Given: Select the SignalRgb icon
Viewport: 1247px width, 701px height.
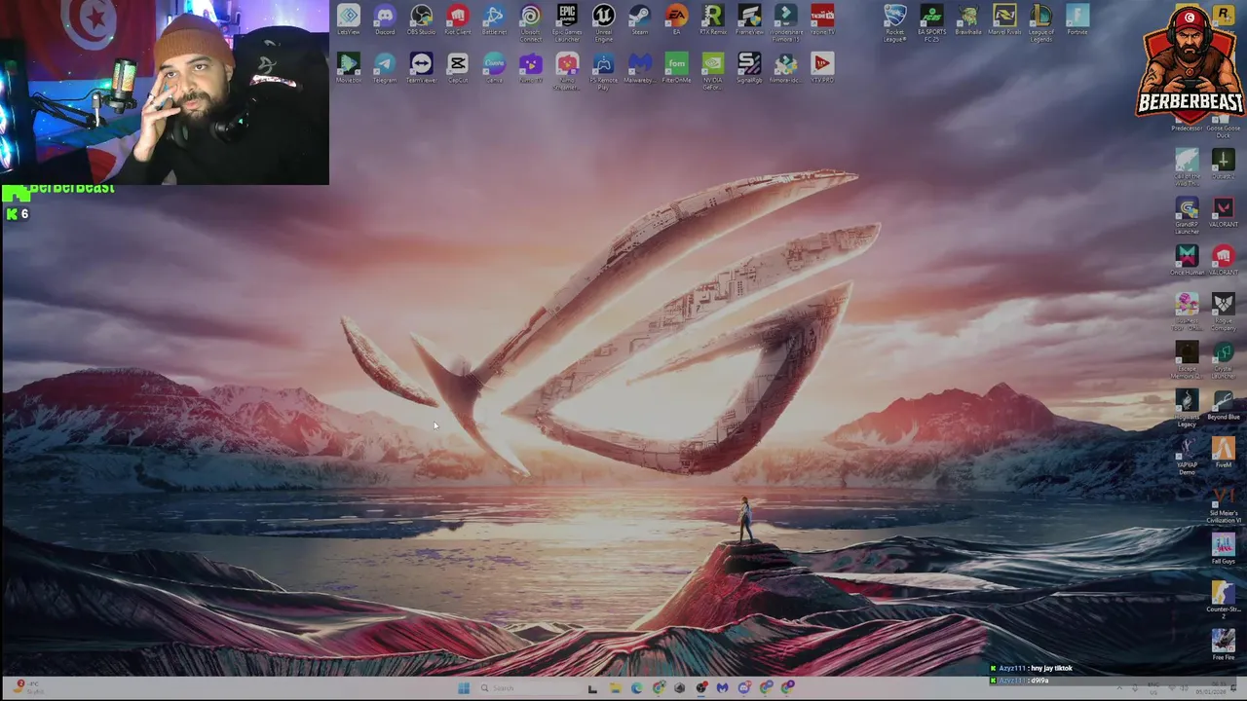Looking at the screenshot, I should coord(749,68).
